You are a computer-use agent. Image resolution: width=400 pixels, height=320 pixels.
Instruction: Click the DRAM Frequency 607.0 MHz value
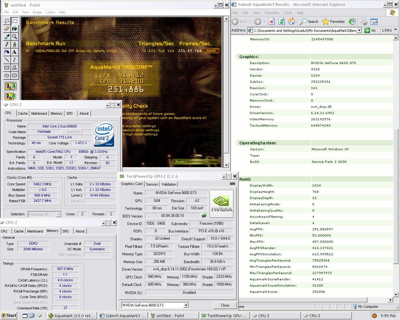(65, 269)
